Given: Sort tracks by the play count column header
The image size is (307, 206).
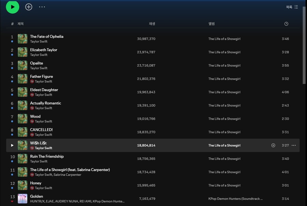Looking at the screenshot, I should coord(152,24).
